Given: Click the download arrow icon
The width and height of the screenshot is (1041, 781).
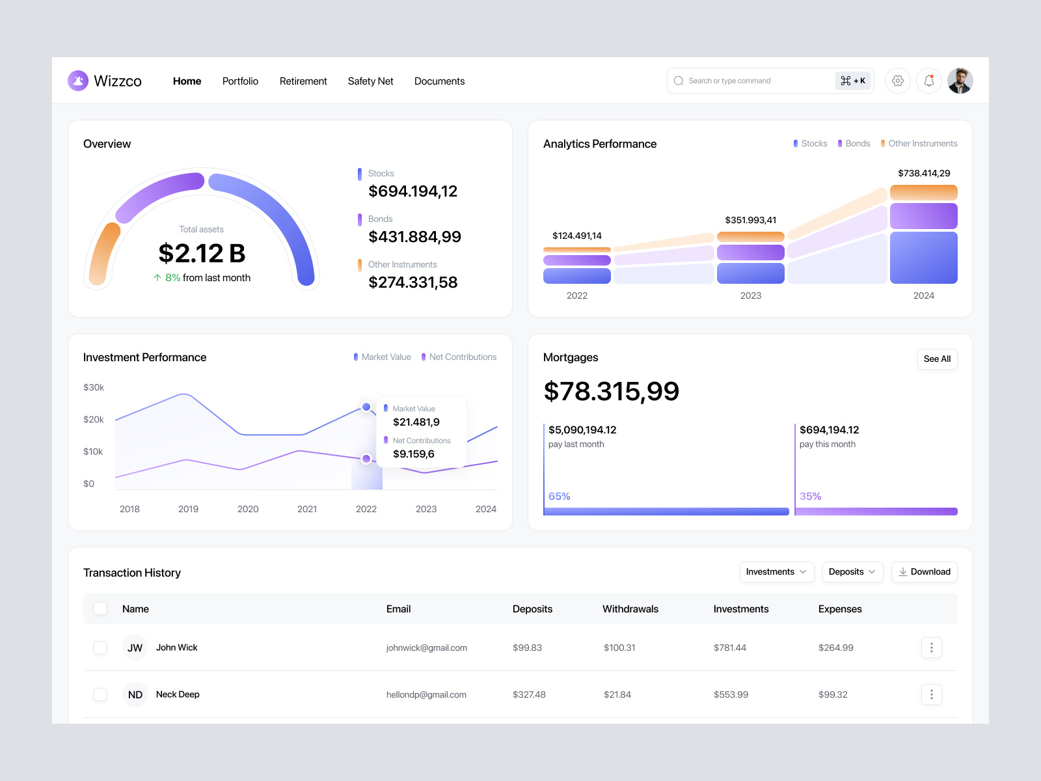Looking at the screenshot, I should click(x=903, y=572).
